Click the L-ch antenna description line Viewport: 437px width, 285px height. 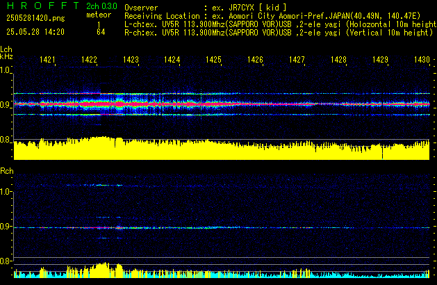[281, 24]
